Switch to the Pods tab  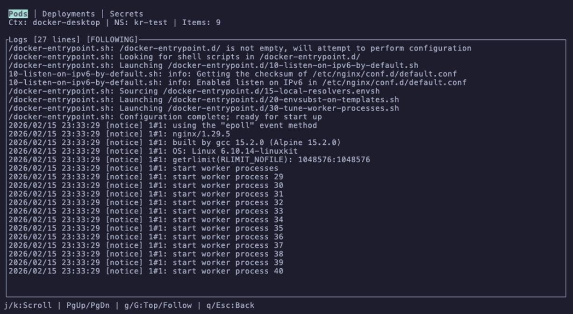point(18,14)
